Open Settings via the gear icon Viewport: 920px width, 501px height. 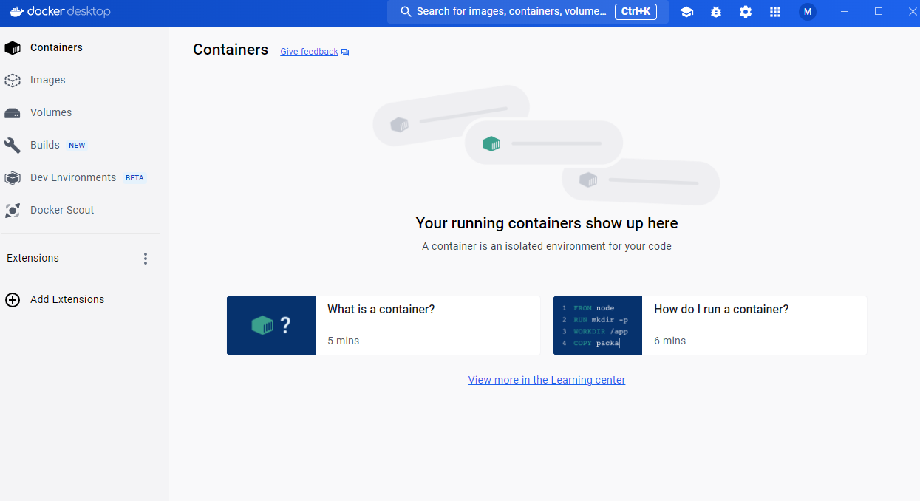[x=746, y=12]
